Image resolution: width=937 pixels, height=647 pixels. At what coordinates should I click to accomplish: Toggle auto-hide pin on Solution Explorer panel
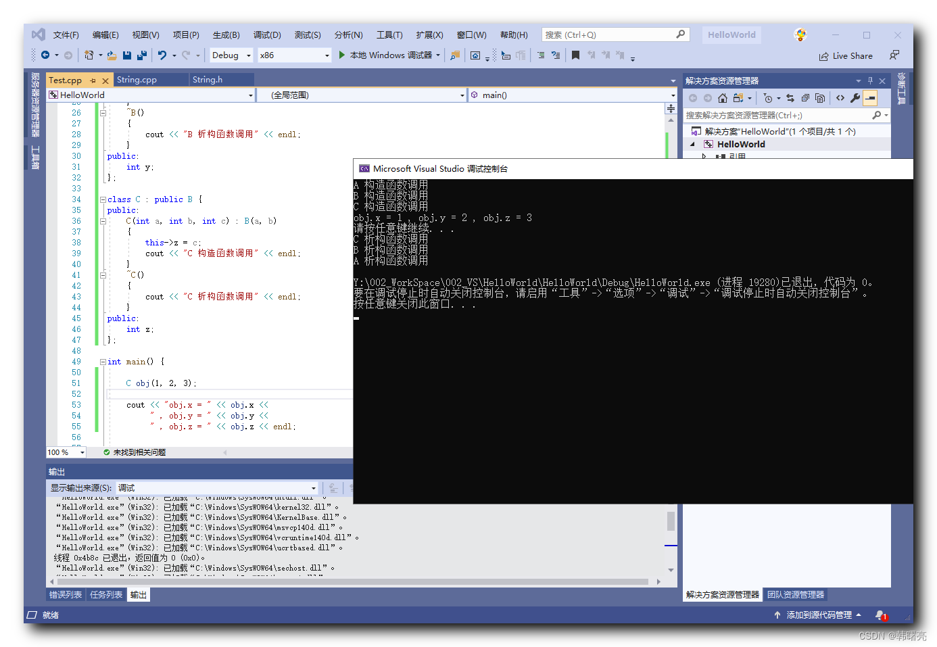click(870, 80)
